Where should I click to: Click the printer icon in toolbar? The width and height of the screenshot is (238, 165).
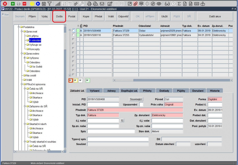89,4
